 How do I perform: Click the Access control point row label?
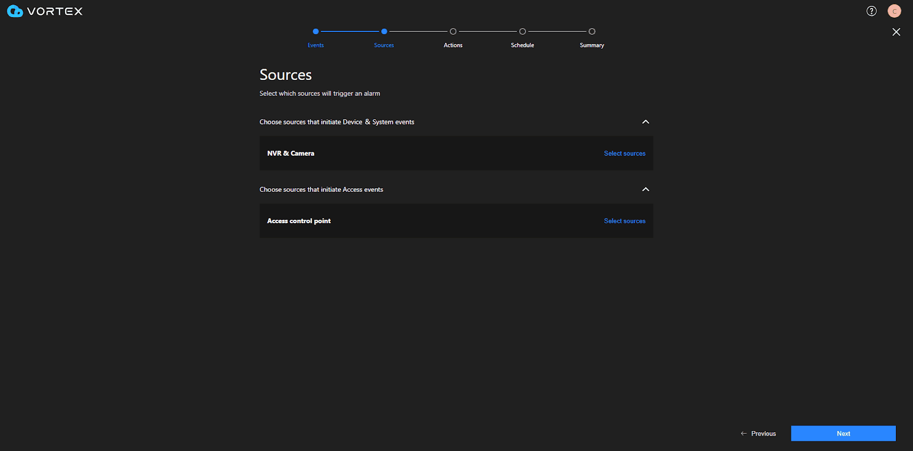[298, 221]
